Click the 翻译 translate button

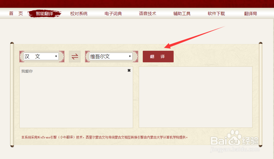click(158, 56)
